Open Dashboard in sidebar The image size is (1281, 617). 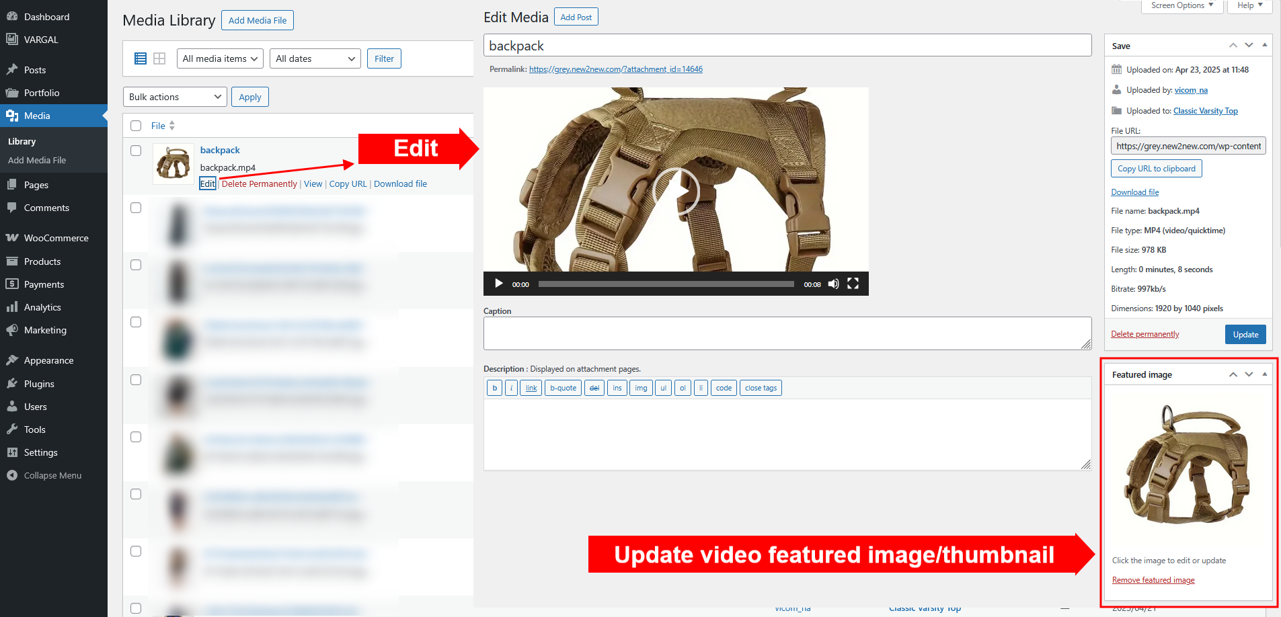pos(46,17)
